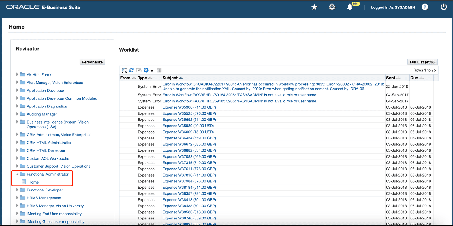Open Home under Functional Administrator
This screenshot has width=453, height=226.
(33, 182)
